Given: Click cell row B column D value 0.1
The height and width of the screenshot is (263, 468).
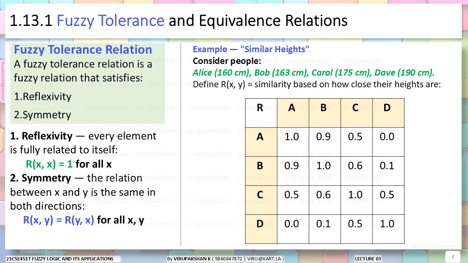Looking at the screenshot, I should [x=388, y=171].
